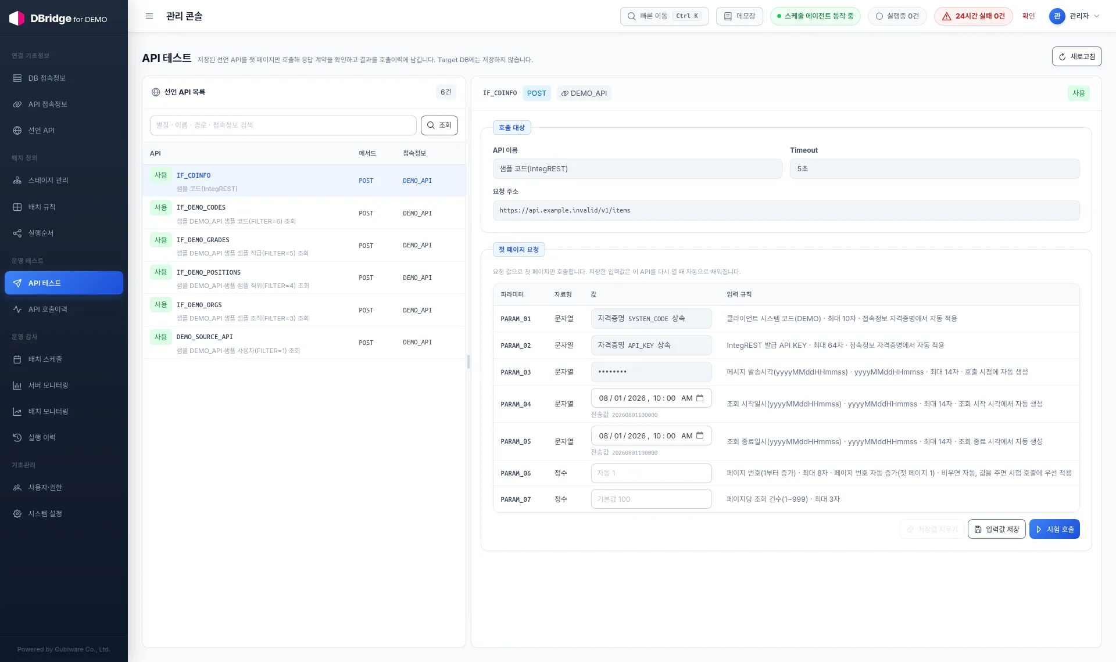
Task: Click the API 이름 field
Action: (637, 169)
